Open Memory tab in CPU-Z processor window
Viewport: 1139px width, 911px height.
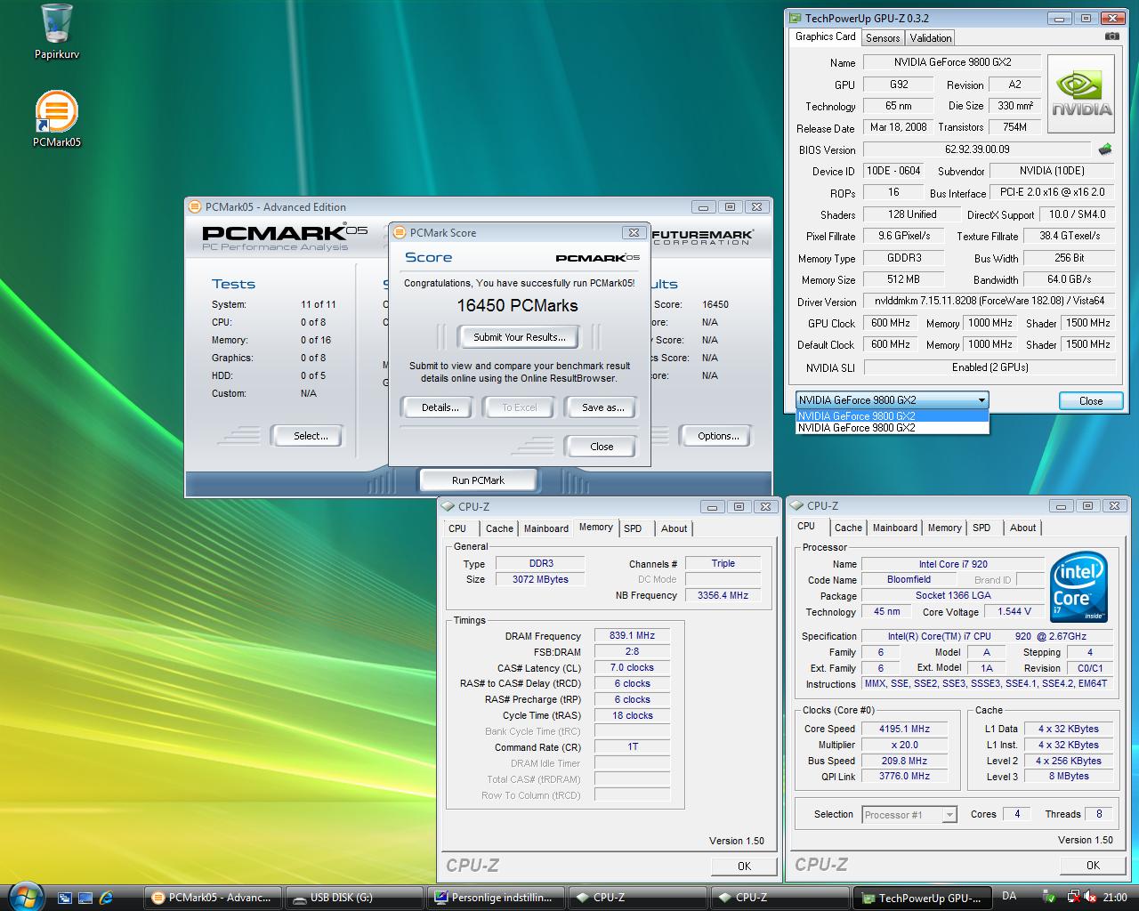click(x=945, y=528)
